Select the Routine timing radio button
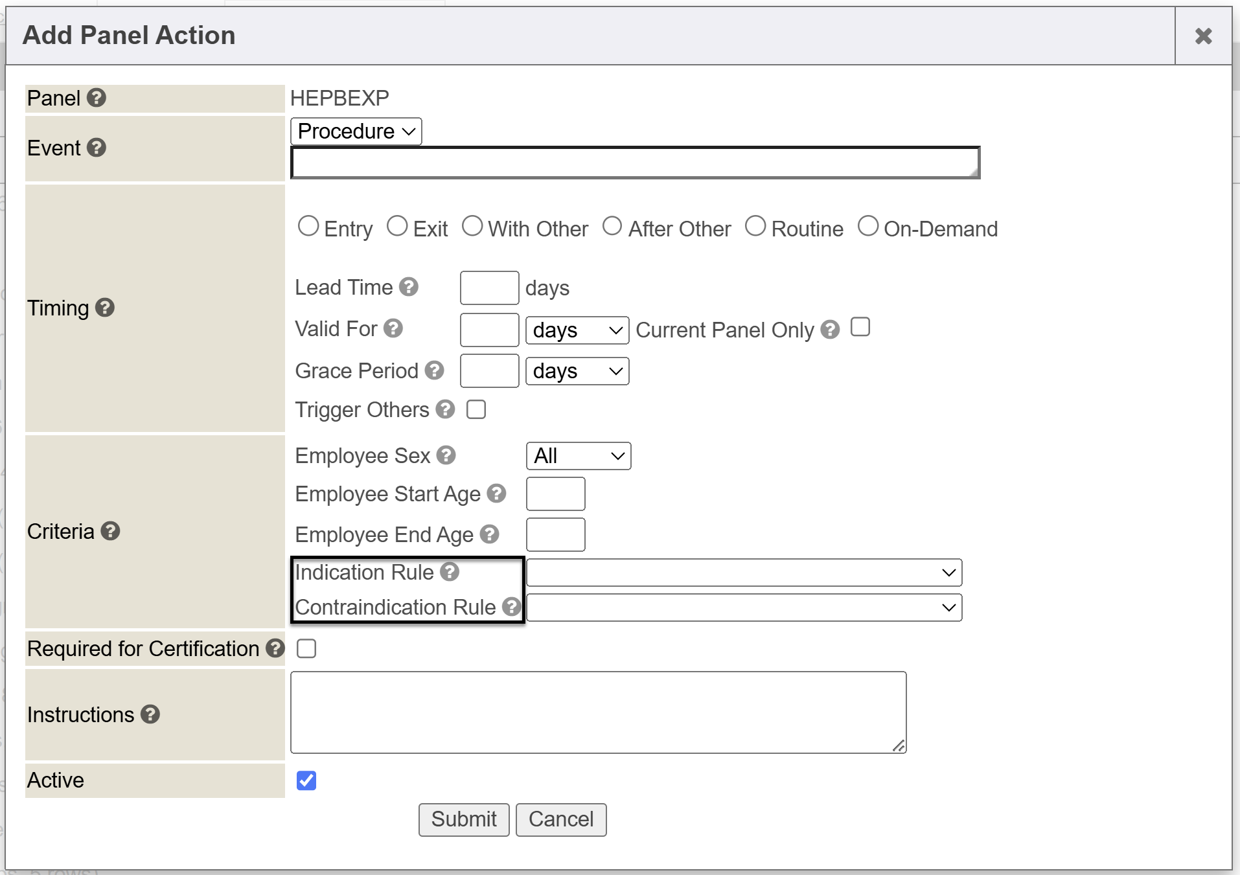Viewport: 1240px width, 875px height. pyautogui.click(x=755, y=227)
